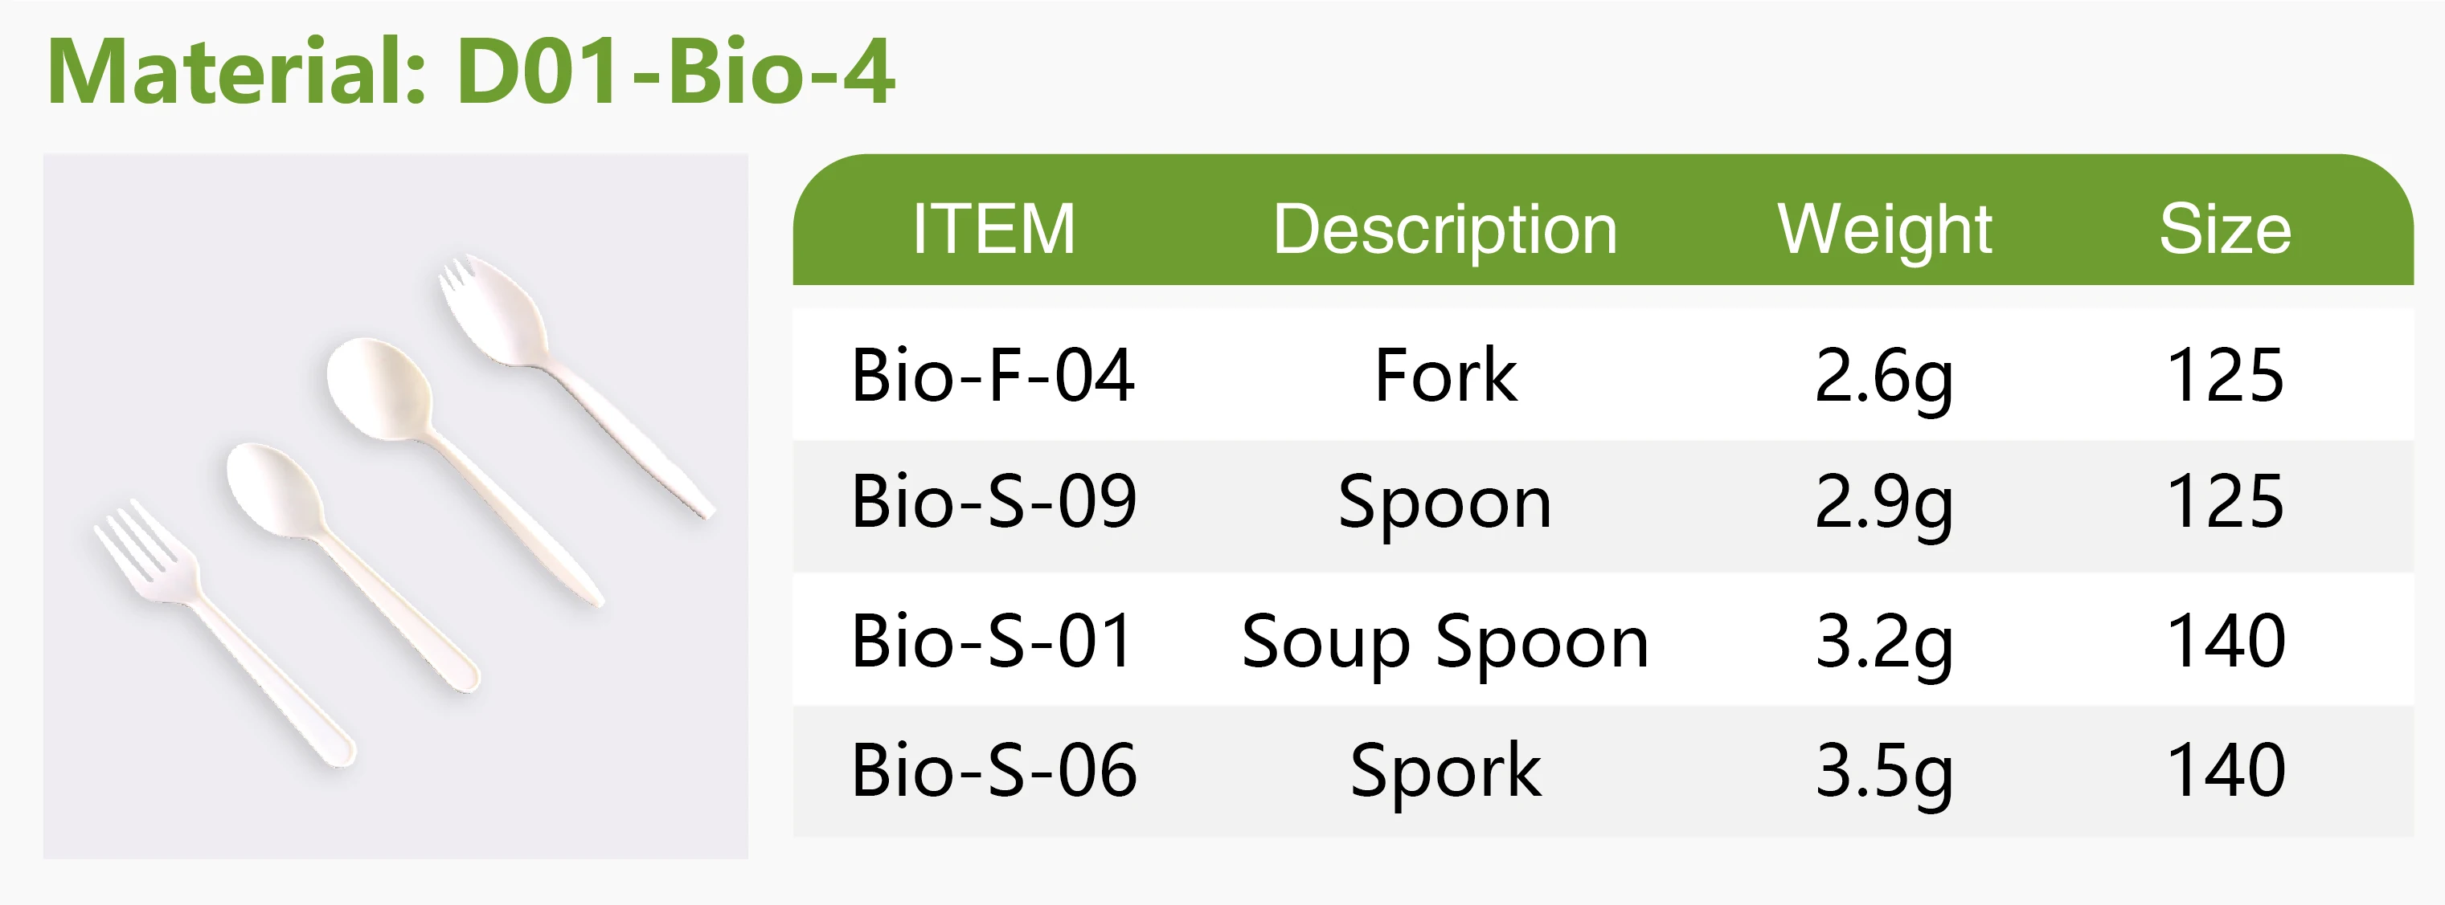The width and height of the screenshot is (2445, 905).
Task: Click the 2.6g weight value
Action: pos(1884,376)
